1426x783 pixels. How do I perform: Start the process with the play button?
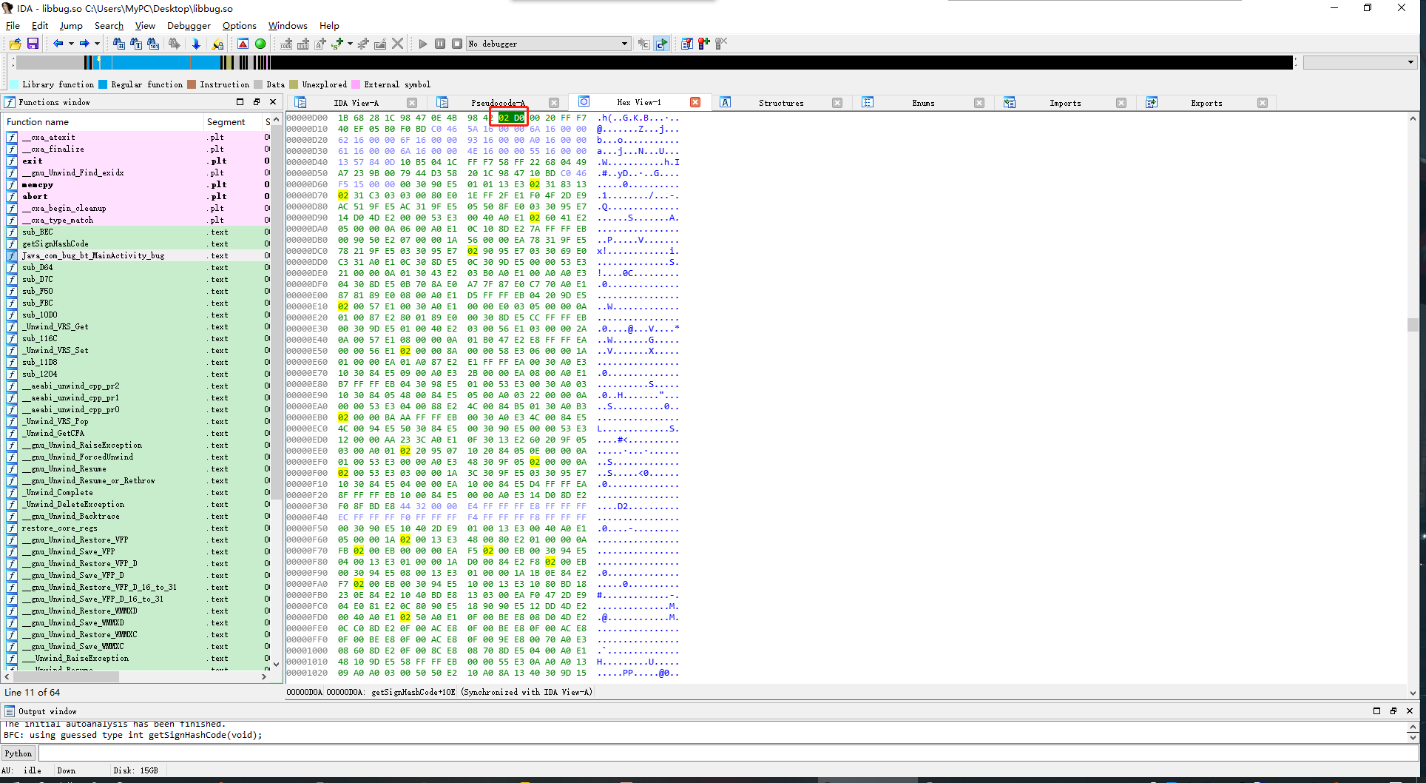pos(423,44)
